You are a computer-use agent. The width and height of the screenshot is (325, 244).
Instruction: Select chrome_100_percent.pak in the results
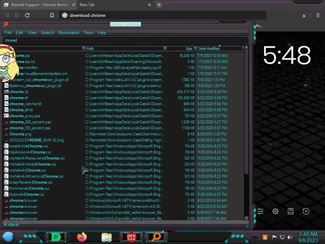30,128
